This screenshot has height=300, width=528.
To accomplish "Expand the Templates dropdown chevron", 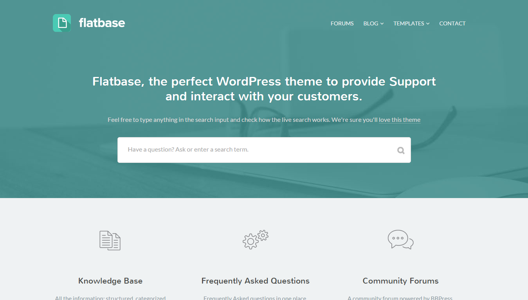I will click(428, 24).
